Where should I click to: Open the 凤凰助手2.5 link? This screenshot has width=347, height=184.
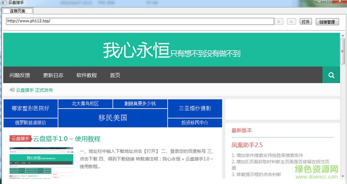[247, 145]
